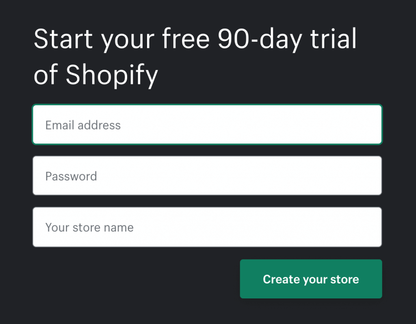Click the word 'Shopify' in the heading
The height and width of the screenshot is (324, 416).
[112, 75]
